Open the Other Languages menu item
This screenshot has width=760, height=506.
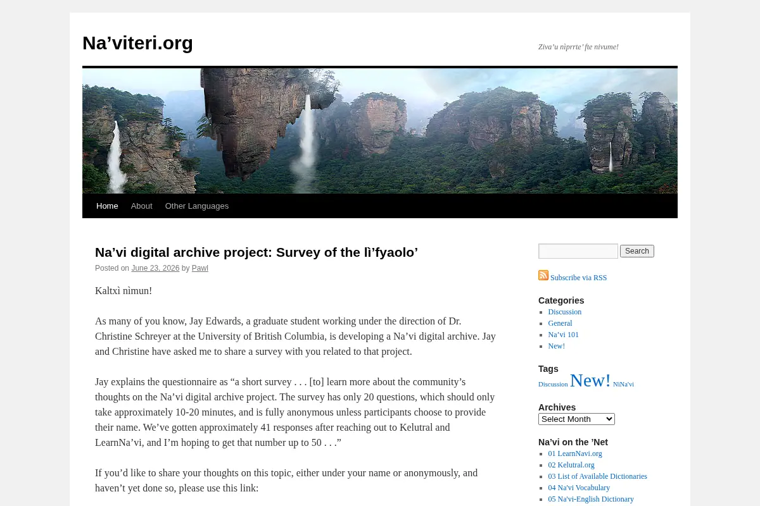(x=197, y=206)
